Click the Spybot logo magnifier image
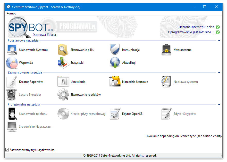The height and width of the screenshot is (162, 227). tap(19, 28)
